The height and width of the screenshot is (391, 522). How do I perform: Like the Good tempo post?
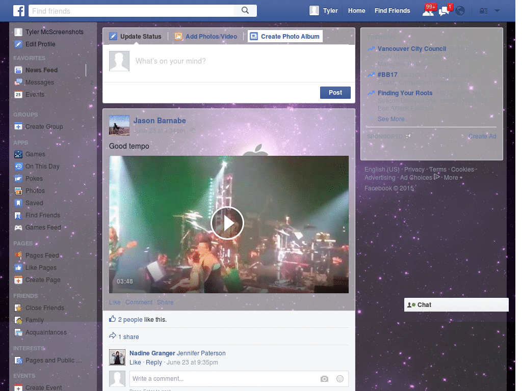click(115, 302)
